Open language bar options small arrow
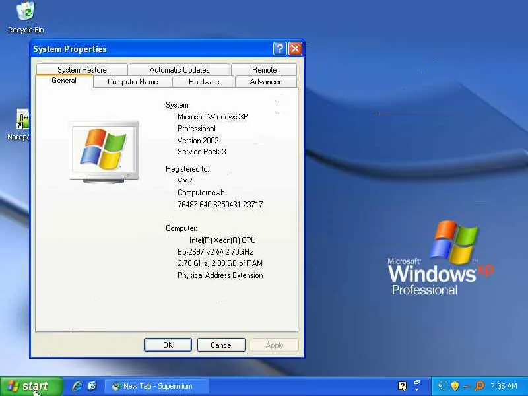 tap(417, 389)
